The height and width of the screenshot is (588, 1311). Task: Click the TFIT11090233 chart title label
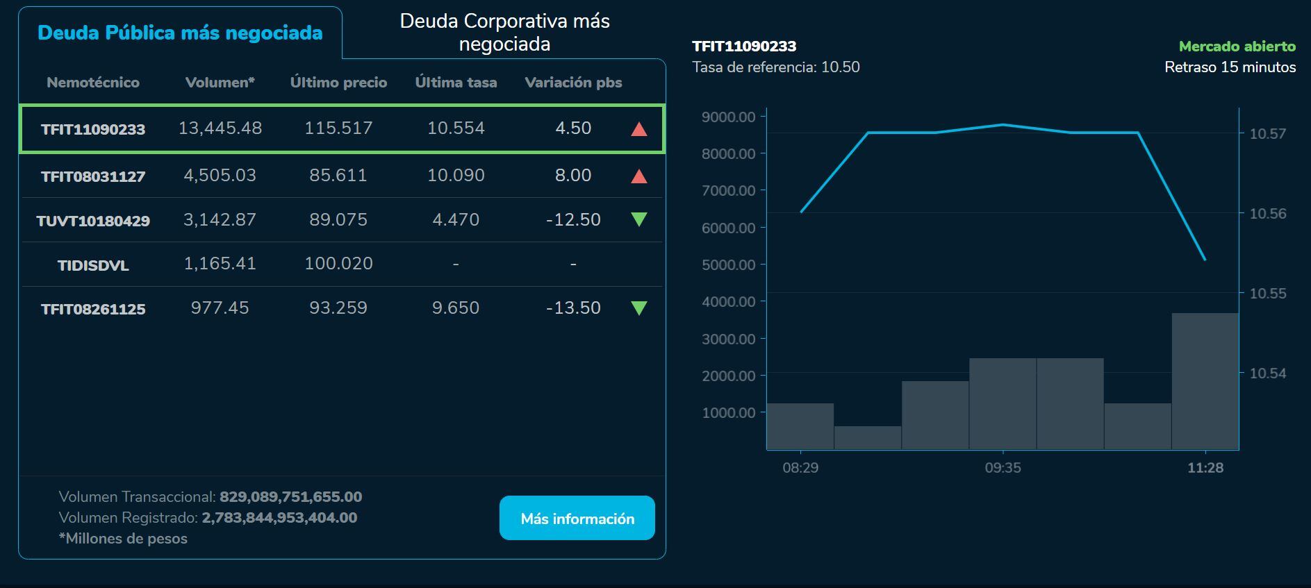(x=743, y=48)
